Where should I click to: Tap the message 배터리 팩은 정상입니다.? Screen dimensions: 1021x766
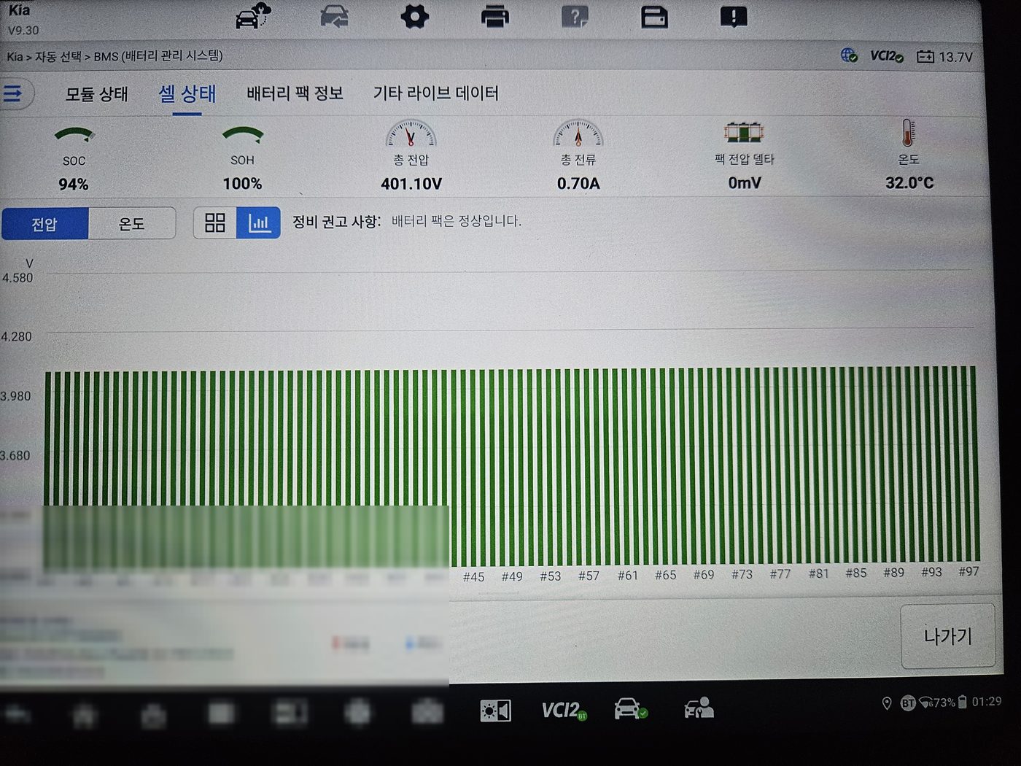pyautogui.click(x=457, y=221)
